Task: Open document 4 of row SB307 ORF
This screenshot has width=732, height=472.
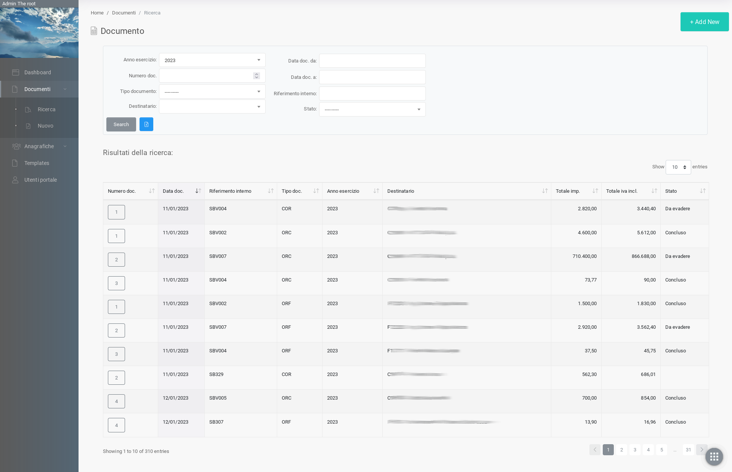Action: (116, 425)
